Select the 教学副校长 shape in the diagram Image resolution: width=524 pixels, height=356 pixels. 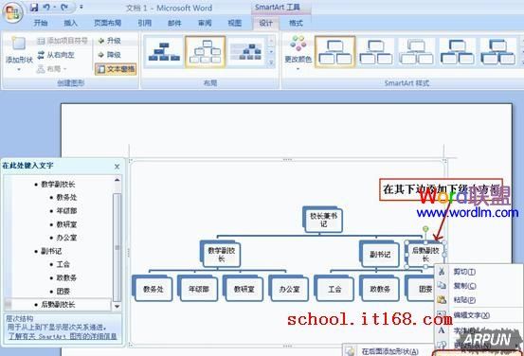pos(221,255)
